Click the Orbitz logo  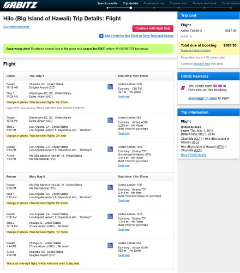21,5
